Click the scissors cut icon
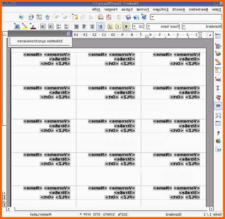This screenshot has width=225, height=219. [x=91, y=17]
